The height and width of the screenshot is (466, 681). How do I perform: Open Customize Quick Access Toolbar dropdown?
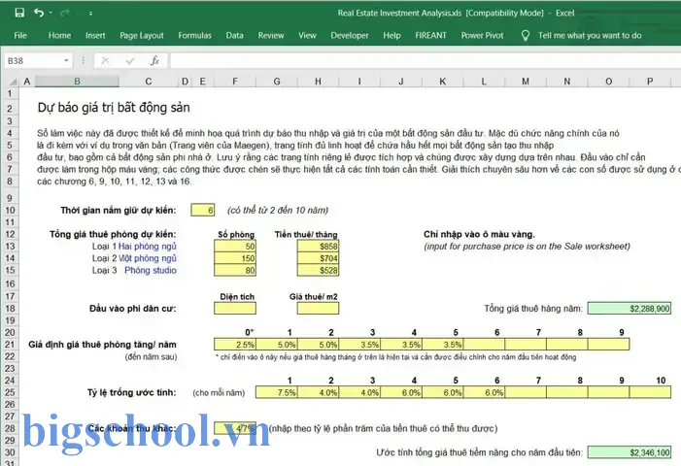click(x=90, y=14)
